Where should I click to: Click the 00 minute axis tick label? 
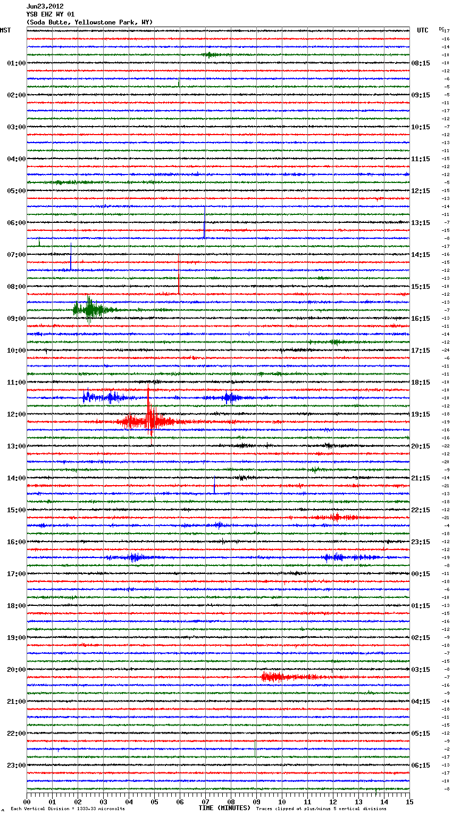27,802
